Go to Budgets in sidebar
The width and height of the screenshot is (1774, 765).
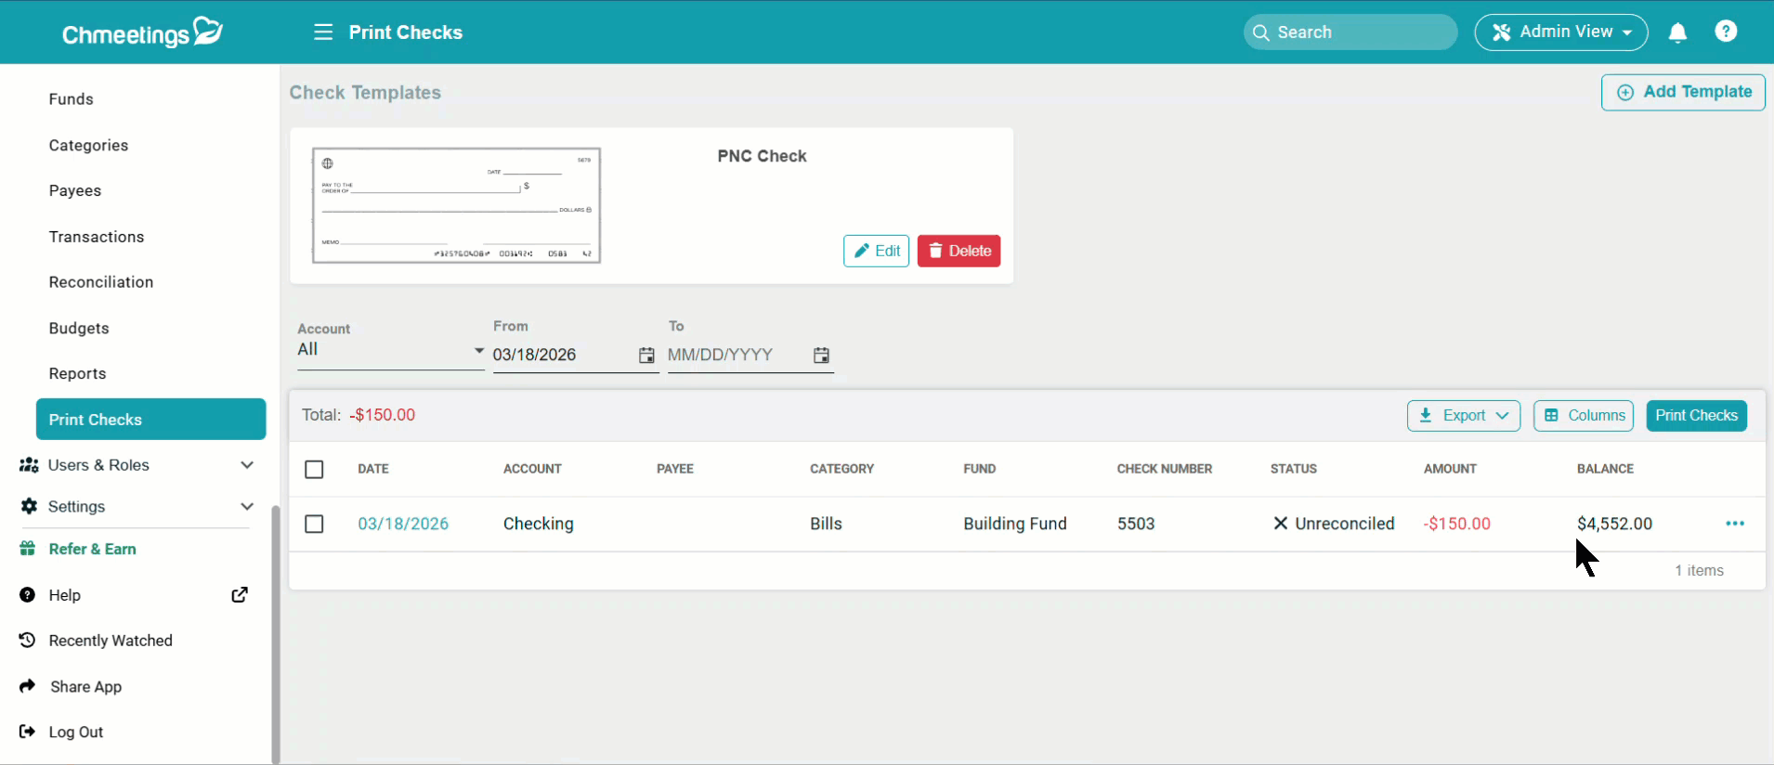click(79, 329)
